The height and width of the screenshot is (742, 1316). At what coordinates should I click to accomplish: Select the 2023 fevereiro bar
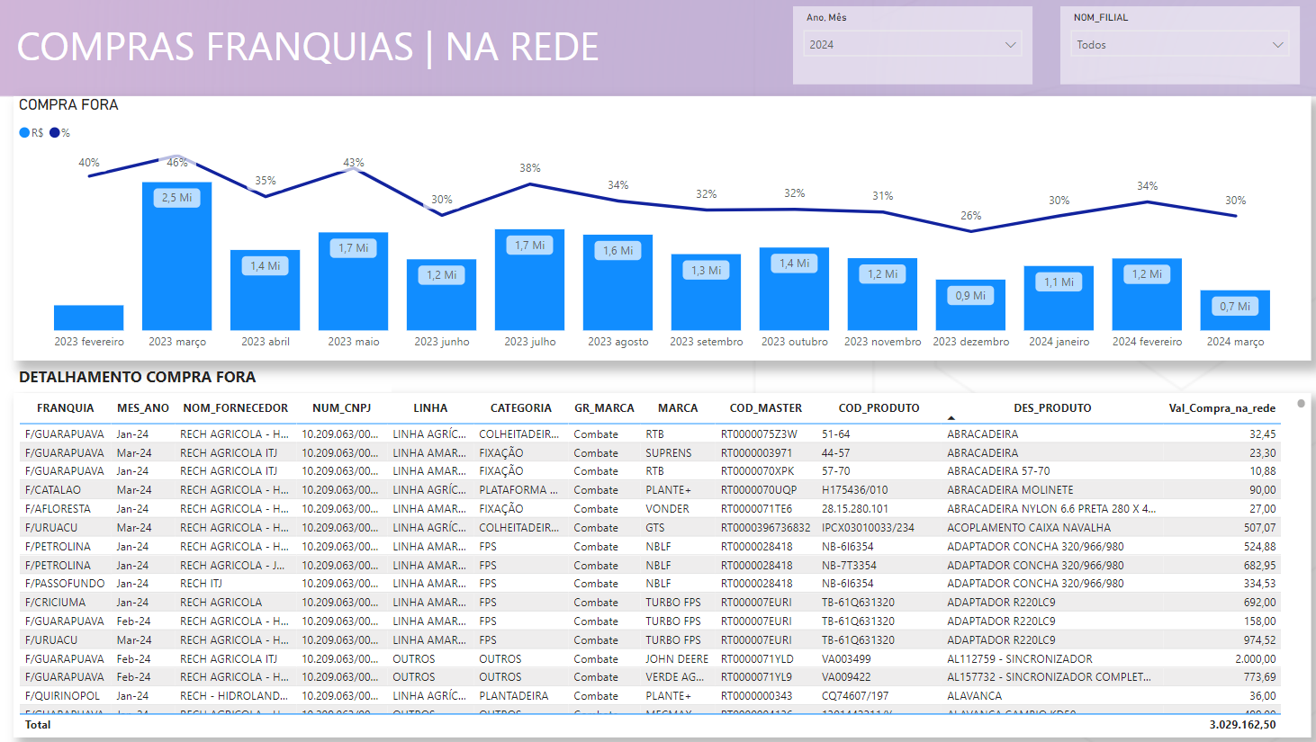point(88,317)
